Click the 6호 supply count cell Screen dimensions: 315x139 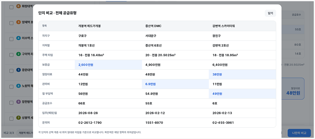coord(215,103)
